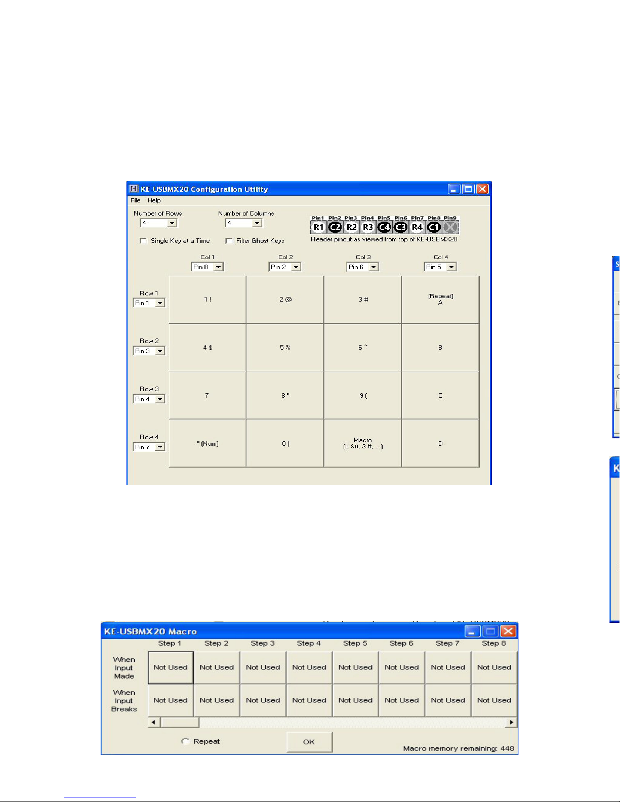Select the 'B' matrix key cell

tap(440, 348)
